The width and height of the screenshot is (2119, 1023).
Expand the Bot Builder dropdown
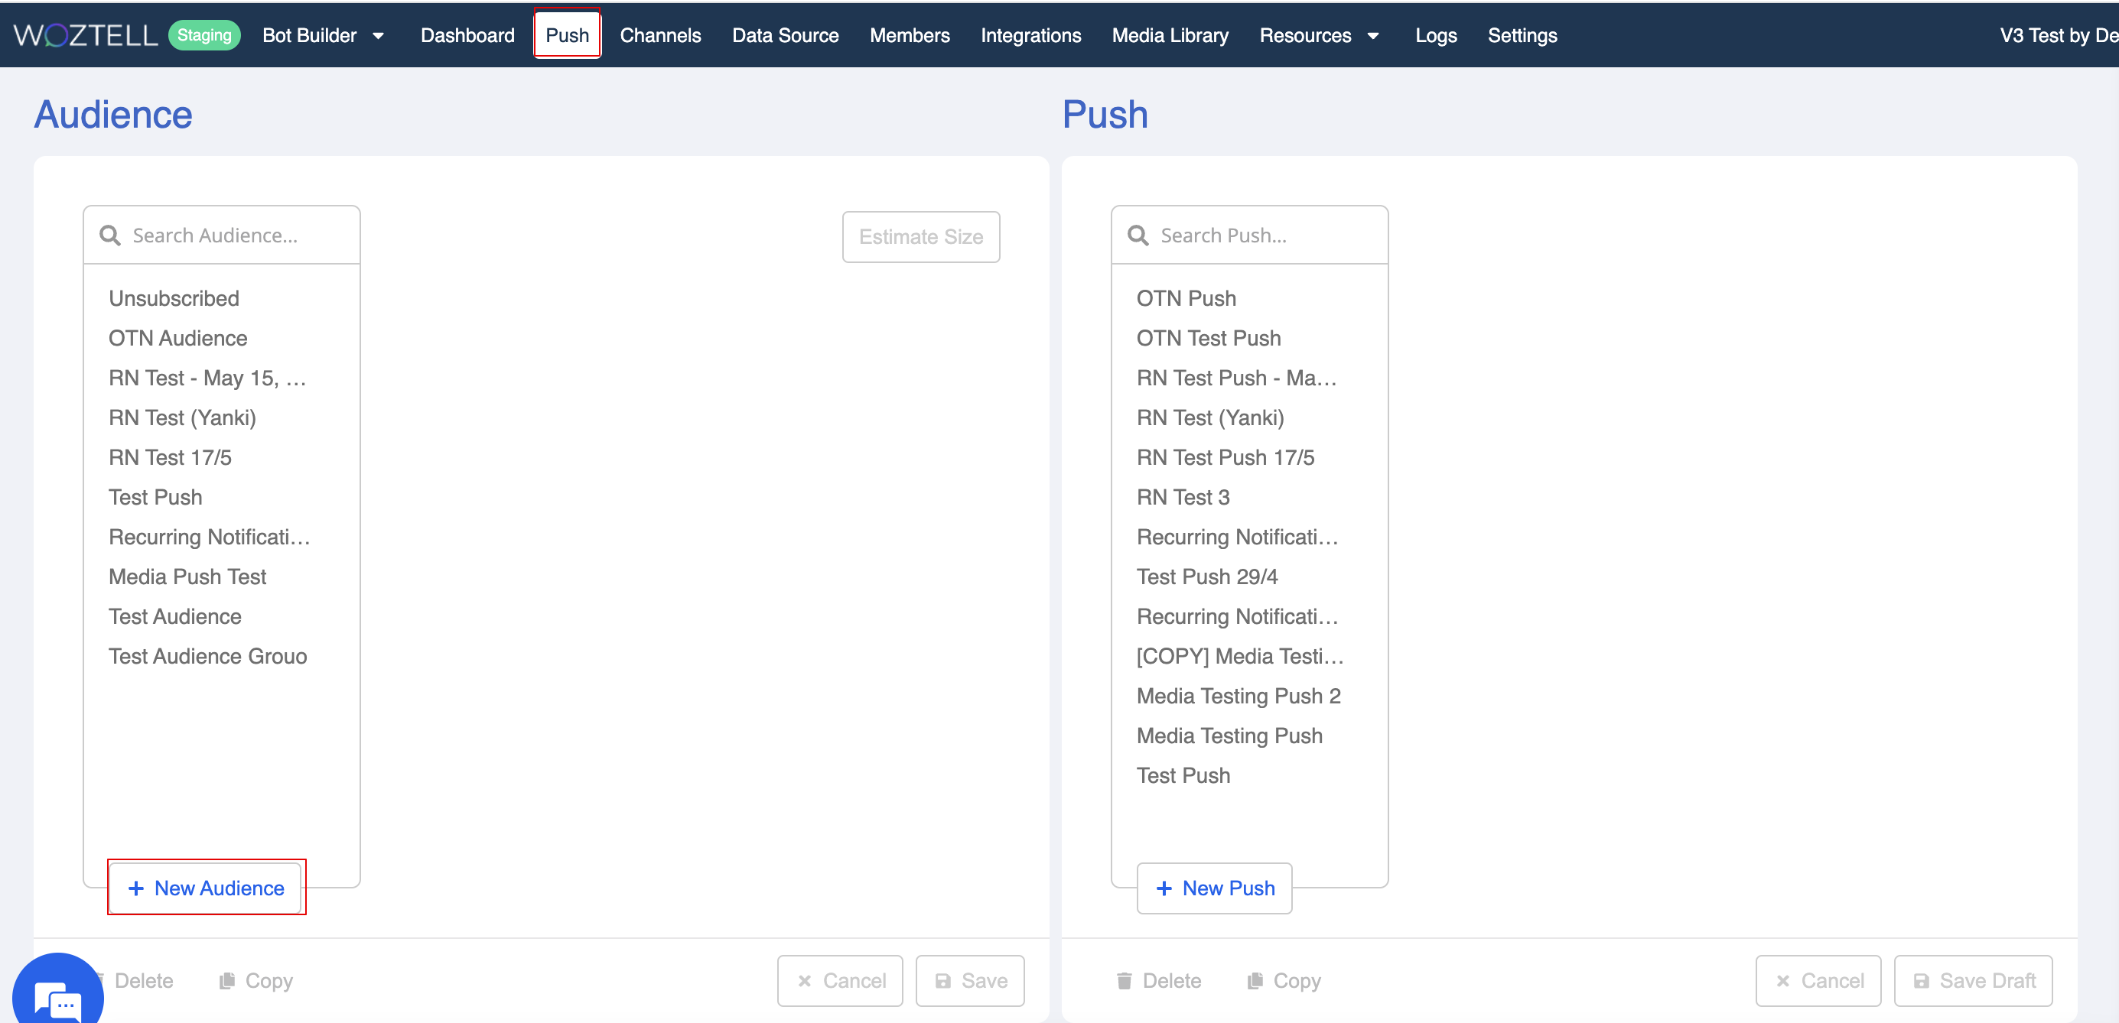[324, 35]
